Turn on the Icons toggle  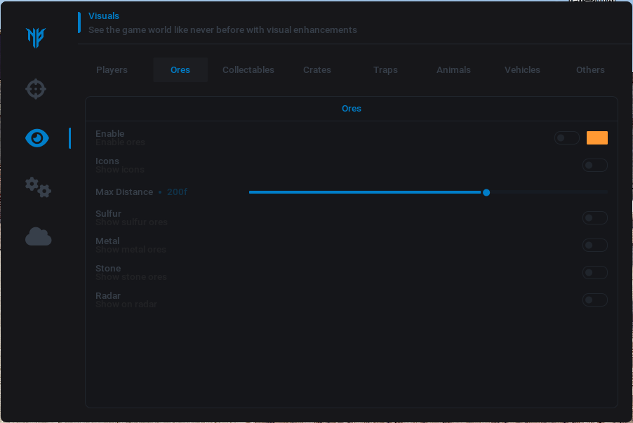(594, 166)
